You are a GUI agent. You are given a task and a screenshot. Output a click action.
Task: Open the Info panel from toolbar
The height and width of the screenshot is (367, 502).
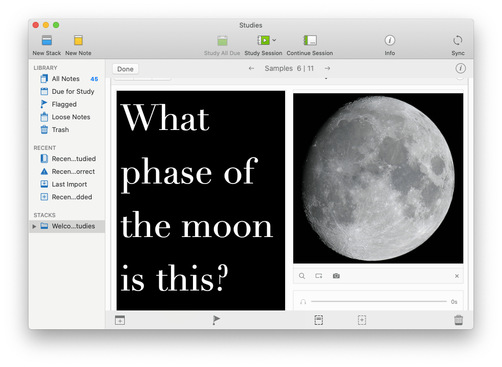tap(389, 41)
